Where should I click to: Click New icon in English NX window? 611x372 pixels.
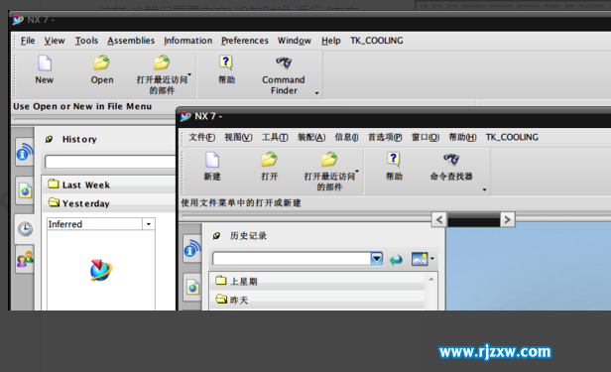[45, 63]
